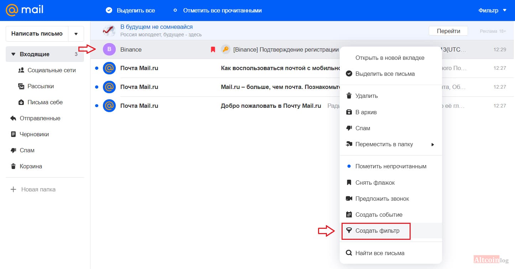515x269 pixels.
Task: Open the Фильтр dropdown
Action: [493, 10]
